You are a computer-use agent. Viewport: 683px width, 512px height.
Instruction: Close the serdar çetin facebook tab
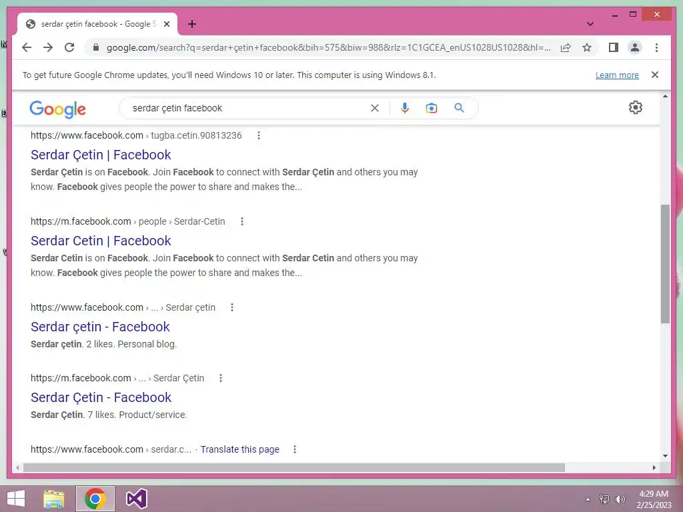166,25
